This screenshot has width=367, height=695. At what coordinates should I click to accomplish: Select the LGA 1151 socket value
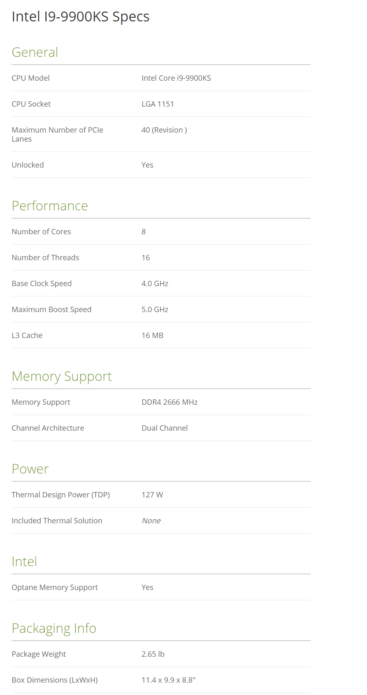click(x=157, y=104)
